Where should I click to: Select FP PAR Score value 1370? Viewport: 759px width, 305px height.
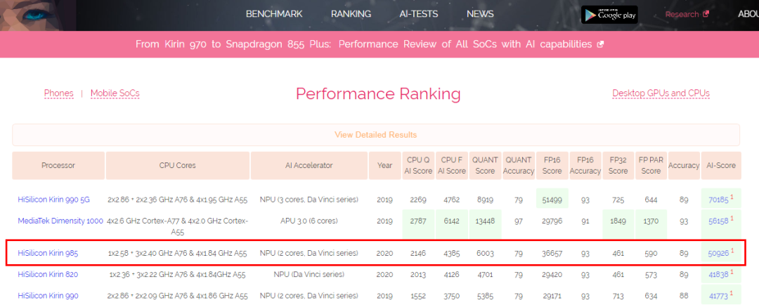tap(651, 221)
